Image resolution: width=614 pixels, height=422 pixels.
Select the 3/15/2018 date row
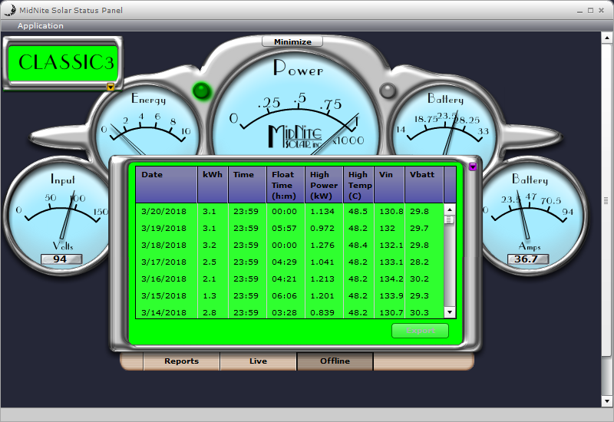click(x=290, y=295)
